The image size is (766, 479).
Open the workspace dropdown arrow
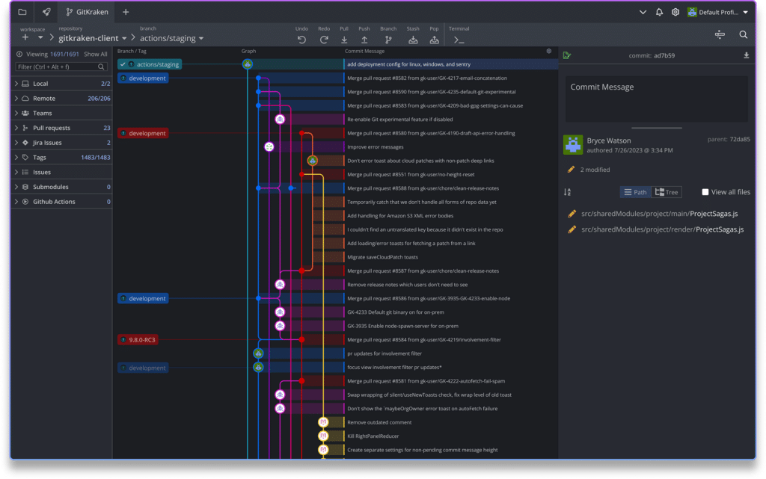pyautogui.click(x=40, y=37)
